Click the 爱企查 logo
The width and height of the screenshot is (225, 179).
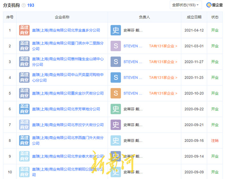tap(214, 5)
